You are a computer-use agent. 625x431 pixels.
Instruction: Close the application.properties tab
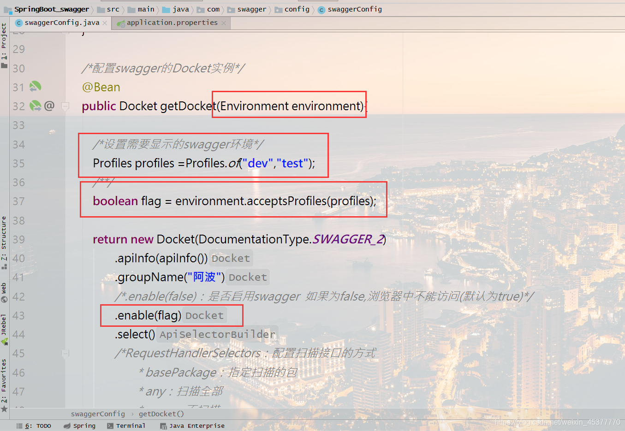coord(224,23)
